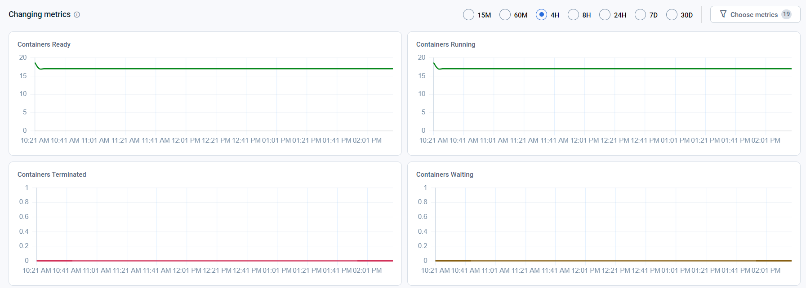This screenshot has height=288, width=806.
Task: Click the green line in Containers Ready chart
Action: 216,69
